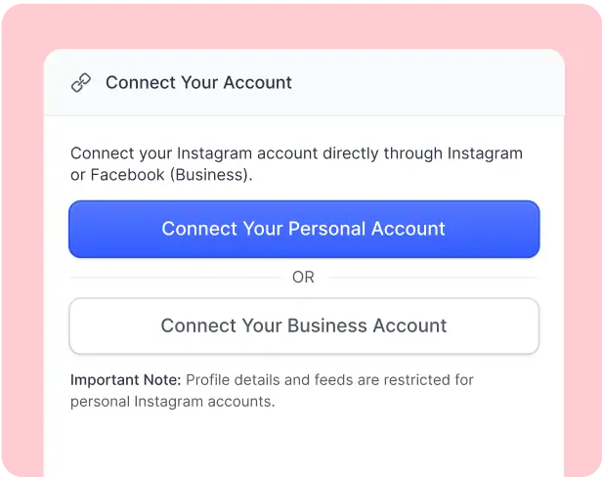Click the "OR" divider label

[x=303, y=277]
